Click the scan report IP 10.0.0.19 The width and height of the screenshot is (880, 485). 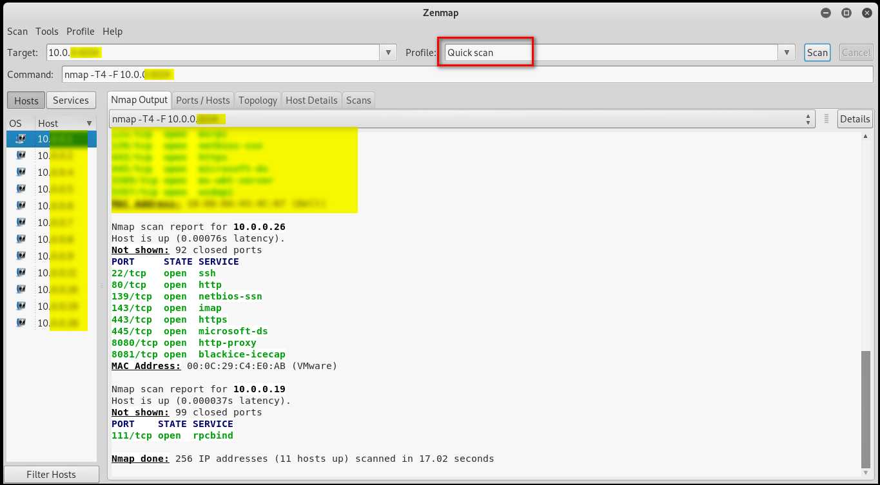coord(259,389)
